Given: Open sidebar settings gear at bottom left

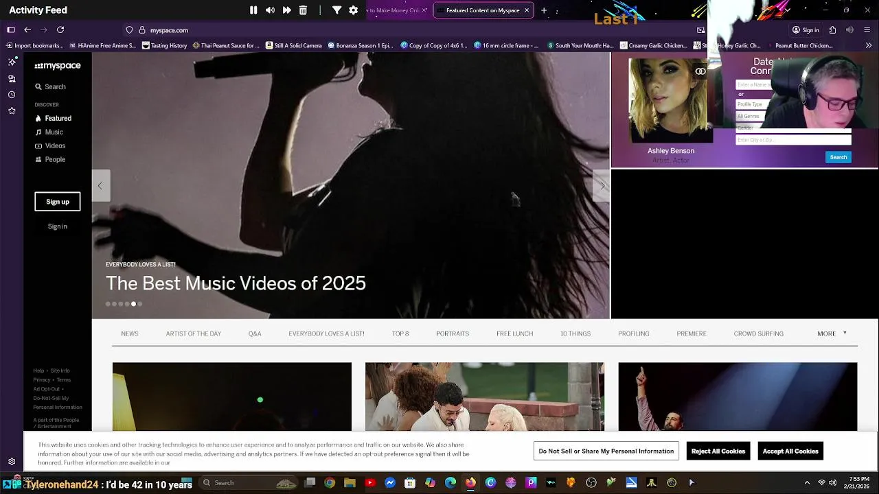Looking at the screenshot, I should tap(12, 462).
